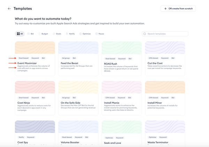Open the Cut the Cost template title
209x147 pixels.
coord(155,63)
